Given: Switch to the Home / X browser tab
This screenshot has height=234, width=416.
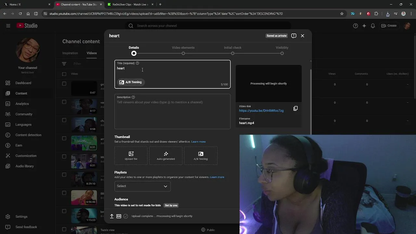Looking at the screenshot, I should click(27, 4).
